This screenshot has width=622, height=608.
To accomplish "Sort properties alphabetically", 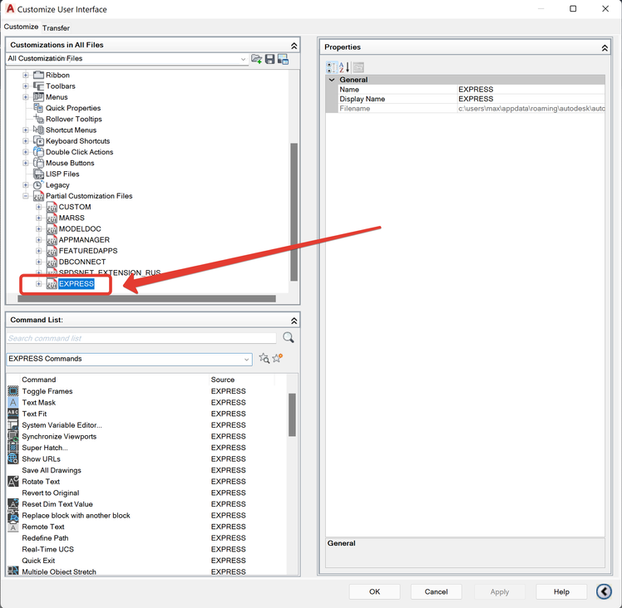I will pyautogui.click(x=344, y=67).
